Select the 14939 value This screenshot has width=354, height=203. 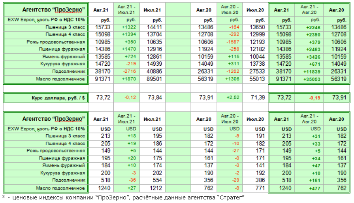pos(154,64)
